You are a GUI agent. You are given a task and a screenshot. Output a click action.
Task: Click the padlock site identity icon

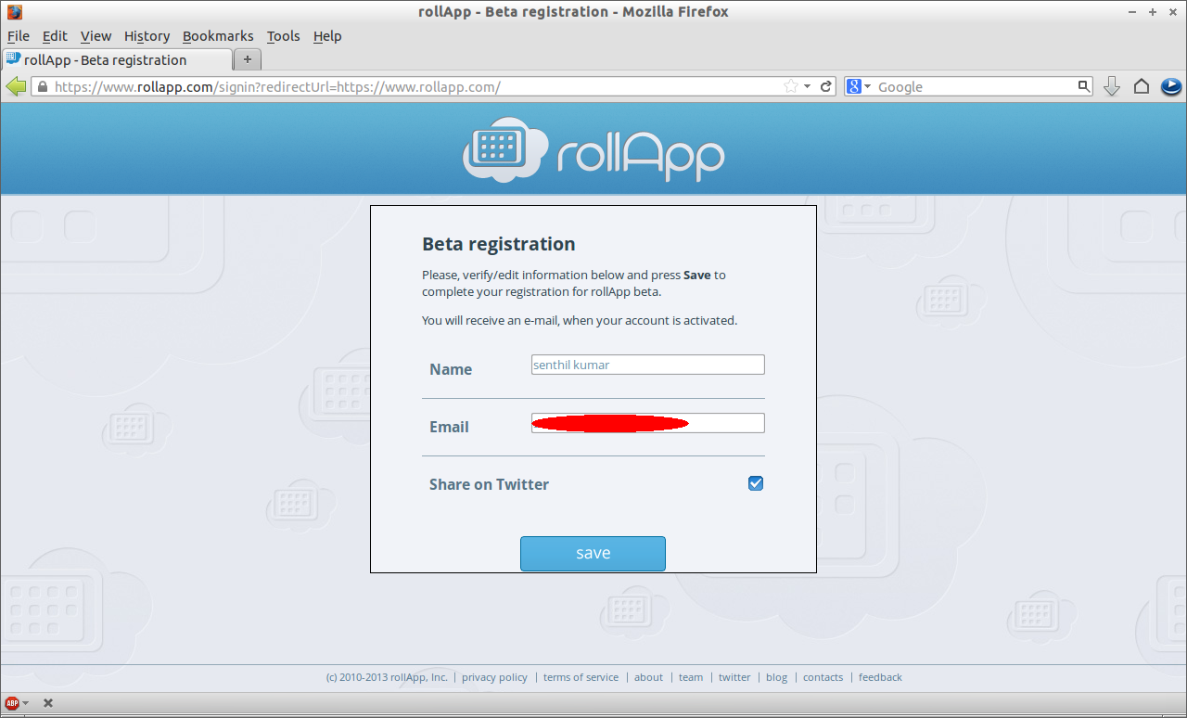click(41, 86)
